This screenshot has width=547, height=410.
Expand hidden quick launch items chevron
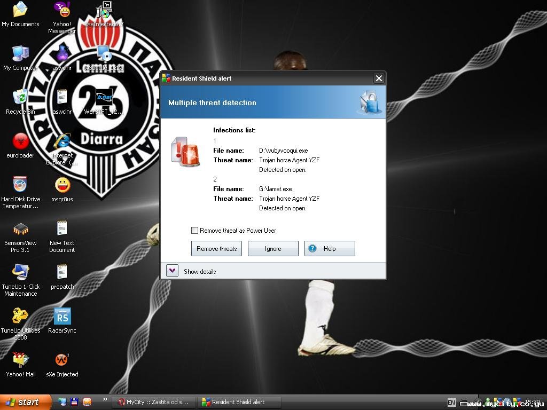click(x=105, y=399)
